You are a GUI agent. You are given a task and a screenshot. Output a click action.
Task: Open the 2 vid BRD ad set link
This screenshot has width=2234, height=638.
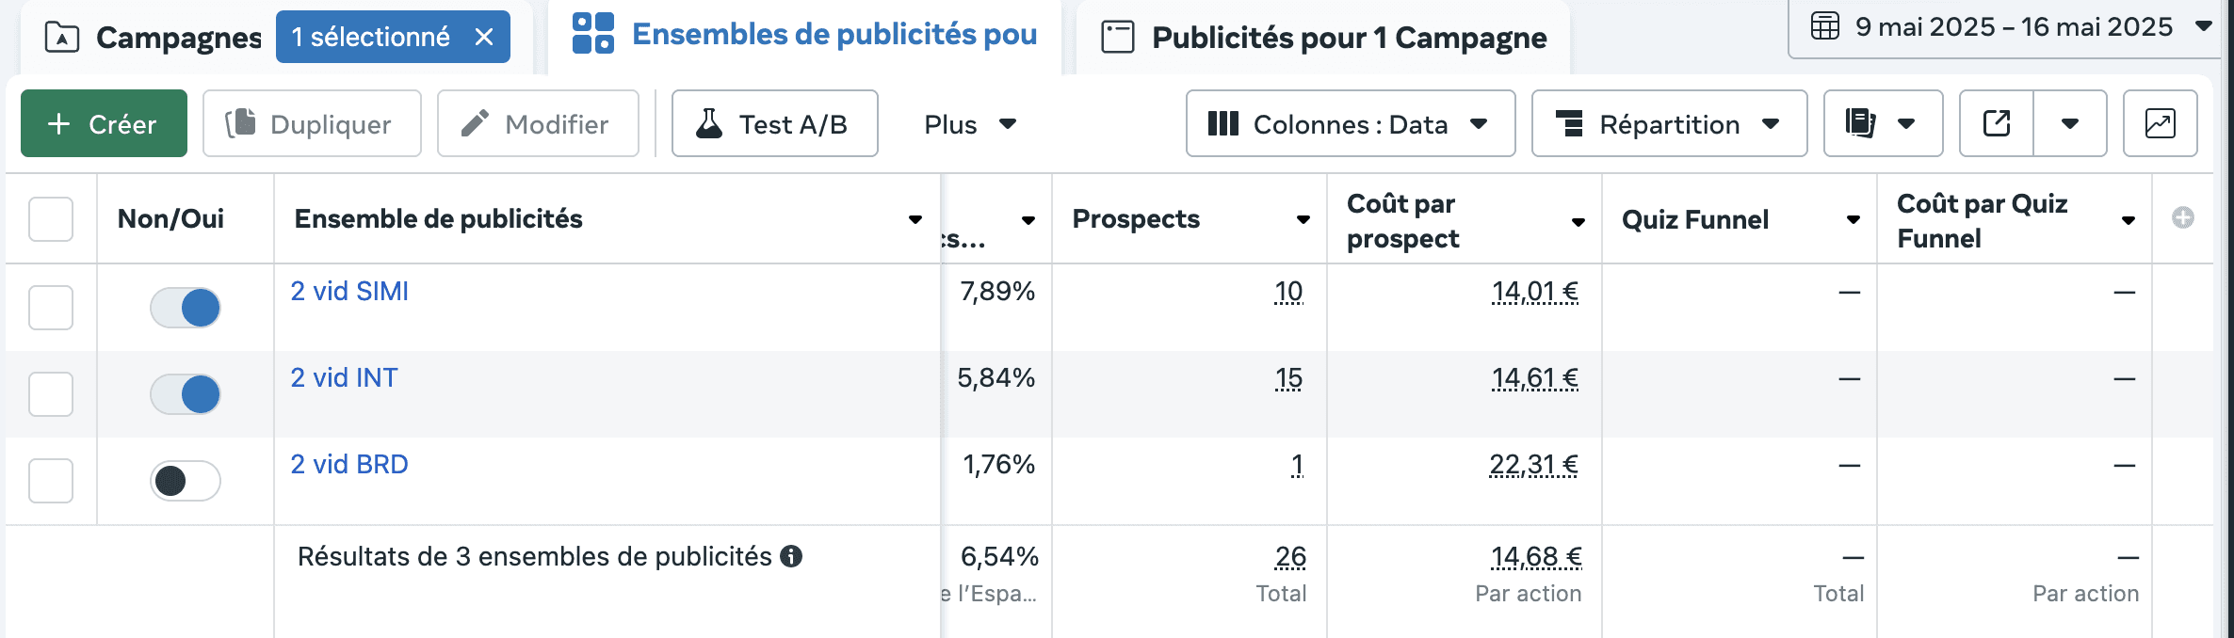(x=349, y=464)
